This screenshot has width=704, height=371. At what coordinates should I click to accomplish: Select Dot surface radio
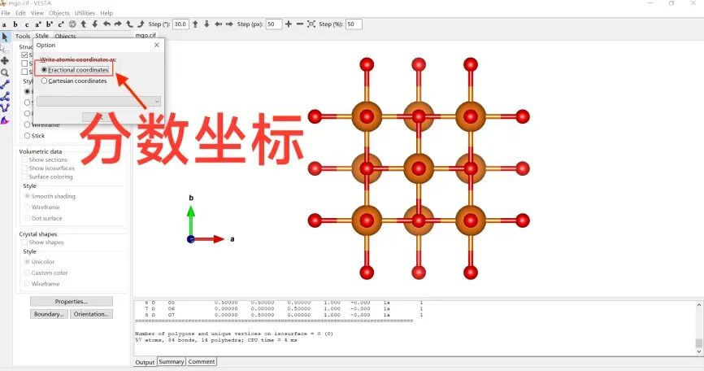point(44,218)
